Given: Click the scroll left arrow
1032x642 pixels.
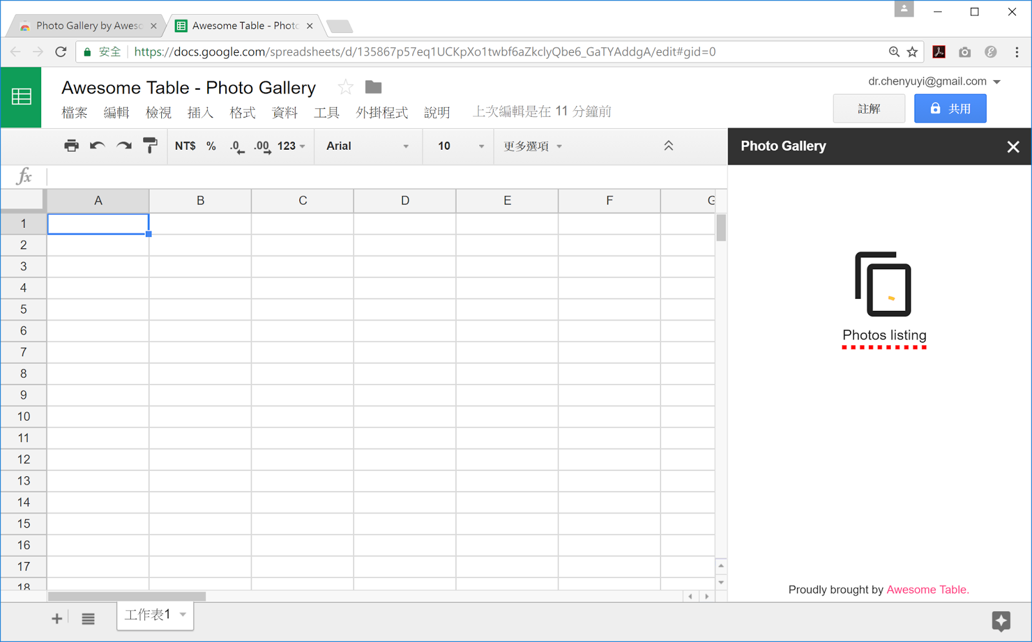Looking at the screenshot, I should [690, 596].
